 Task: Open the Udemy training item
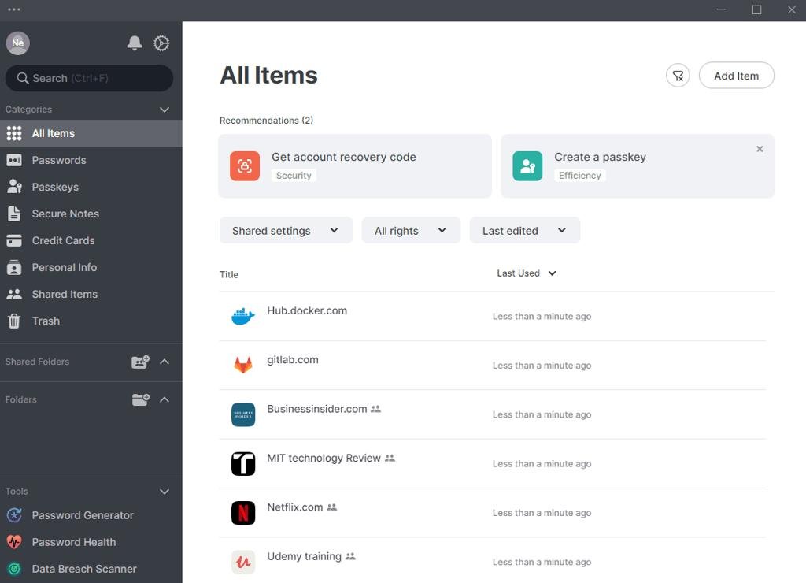coord(493,560)
